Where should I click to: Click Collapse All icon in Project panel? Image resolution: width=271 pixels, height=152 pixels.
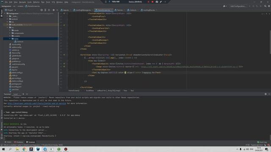(x=49, y=10)
